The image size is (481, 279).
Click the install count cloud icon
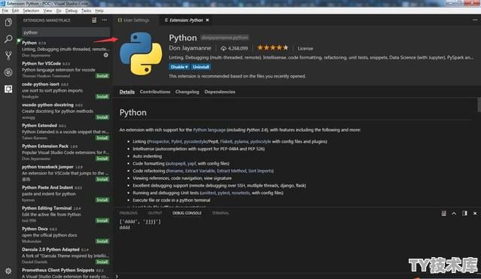224,48
